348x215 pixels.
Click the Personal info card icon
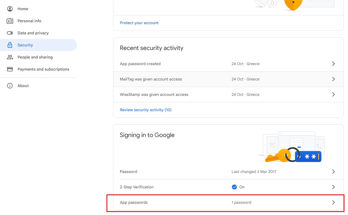click(x=10, y=21)
